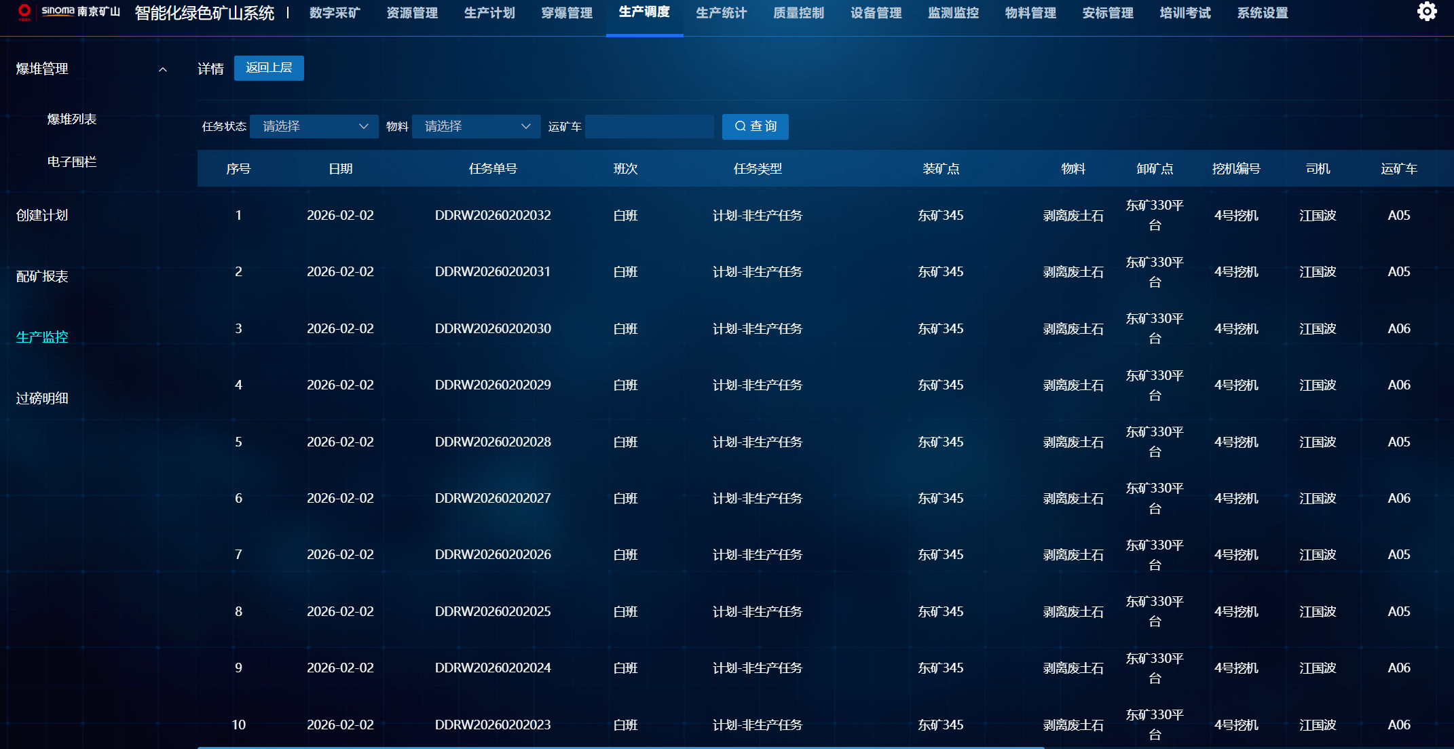The width and height of the screenshot is (1454, 749).
Task: Open 生产监控 in the sidebar
Action: point(42,337)
